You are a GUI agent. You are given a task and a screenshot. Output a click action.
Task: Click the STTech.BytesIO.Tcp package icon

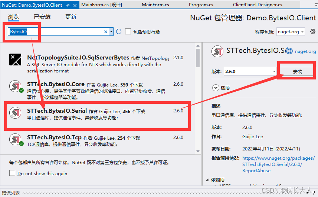pos(16,139)
